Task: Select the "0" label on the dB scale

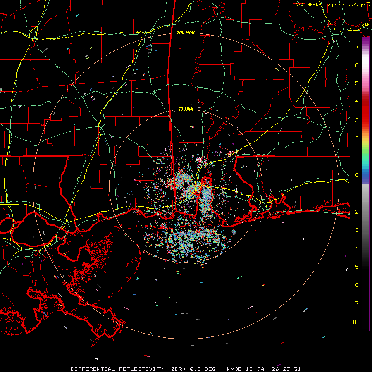Action: [357, 175]
